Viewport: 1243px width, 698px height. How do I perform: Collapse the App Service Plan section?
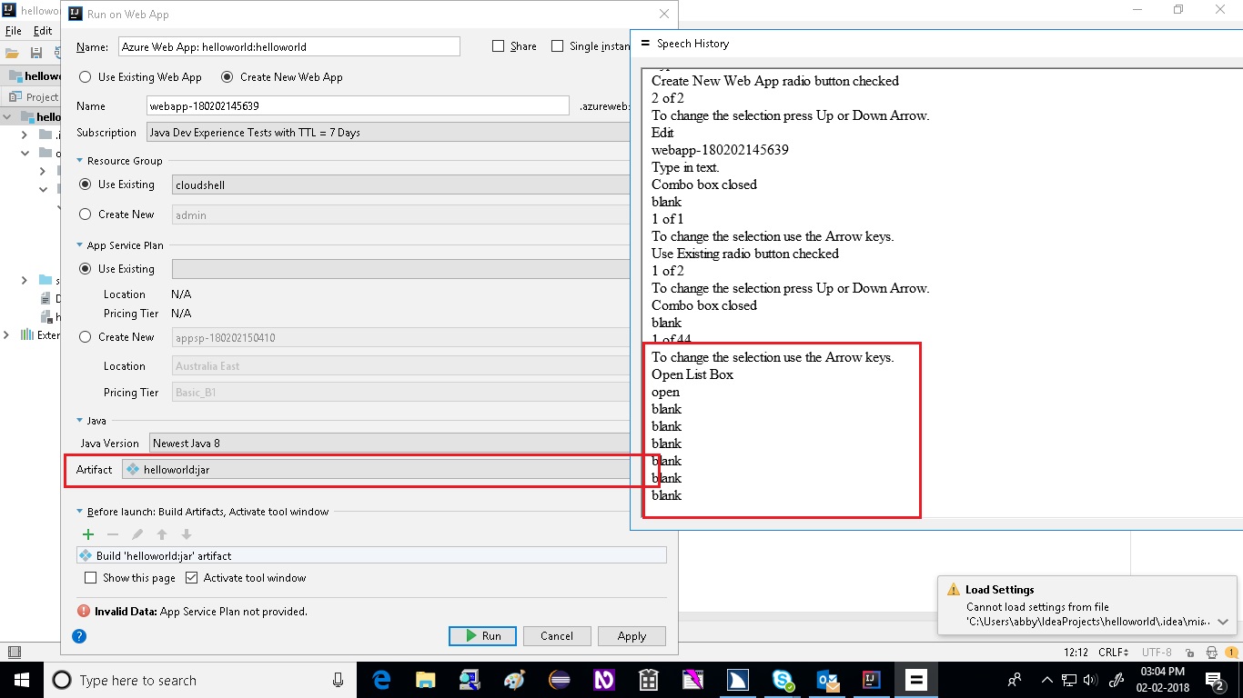78,245
